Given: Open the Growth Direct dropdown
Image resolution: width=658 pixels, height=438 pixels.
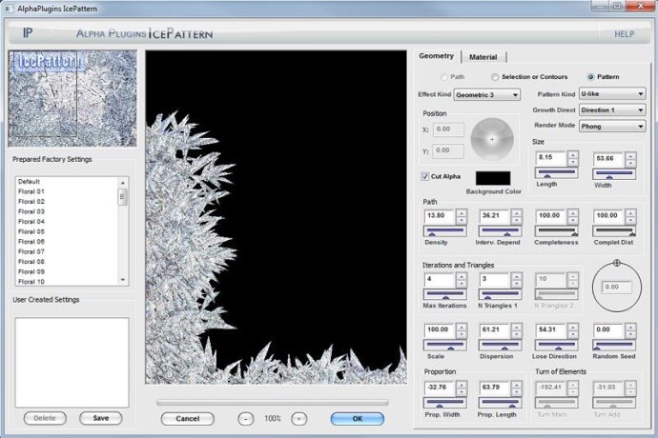Looking at the screenshot, I should tap(612, 109).
